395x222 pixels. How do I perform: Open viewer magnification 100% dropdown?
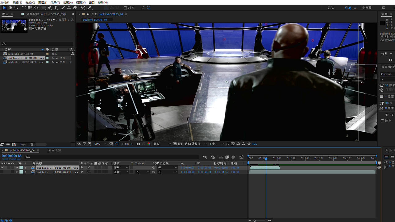(101, 144)
